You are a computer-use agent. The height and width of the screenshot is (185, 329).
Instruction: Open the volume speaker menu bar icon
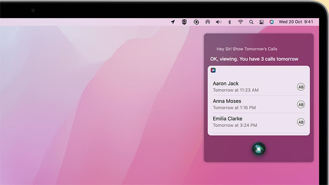pyautogui.click(x=219, y=22)
